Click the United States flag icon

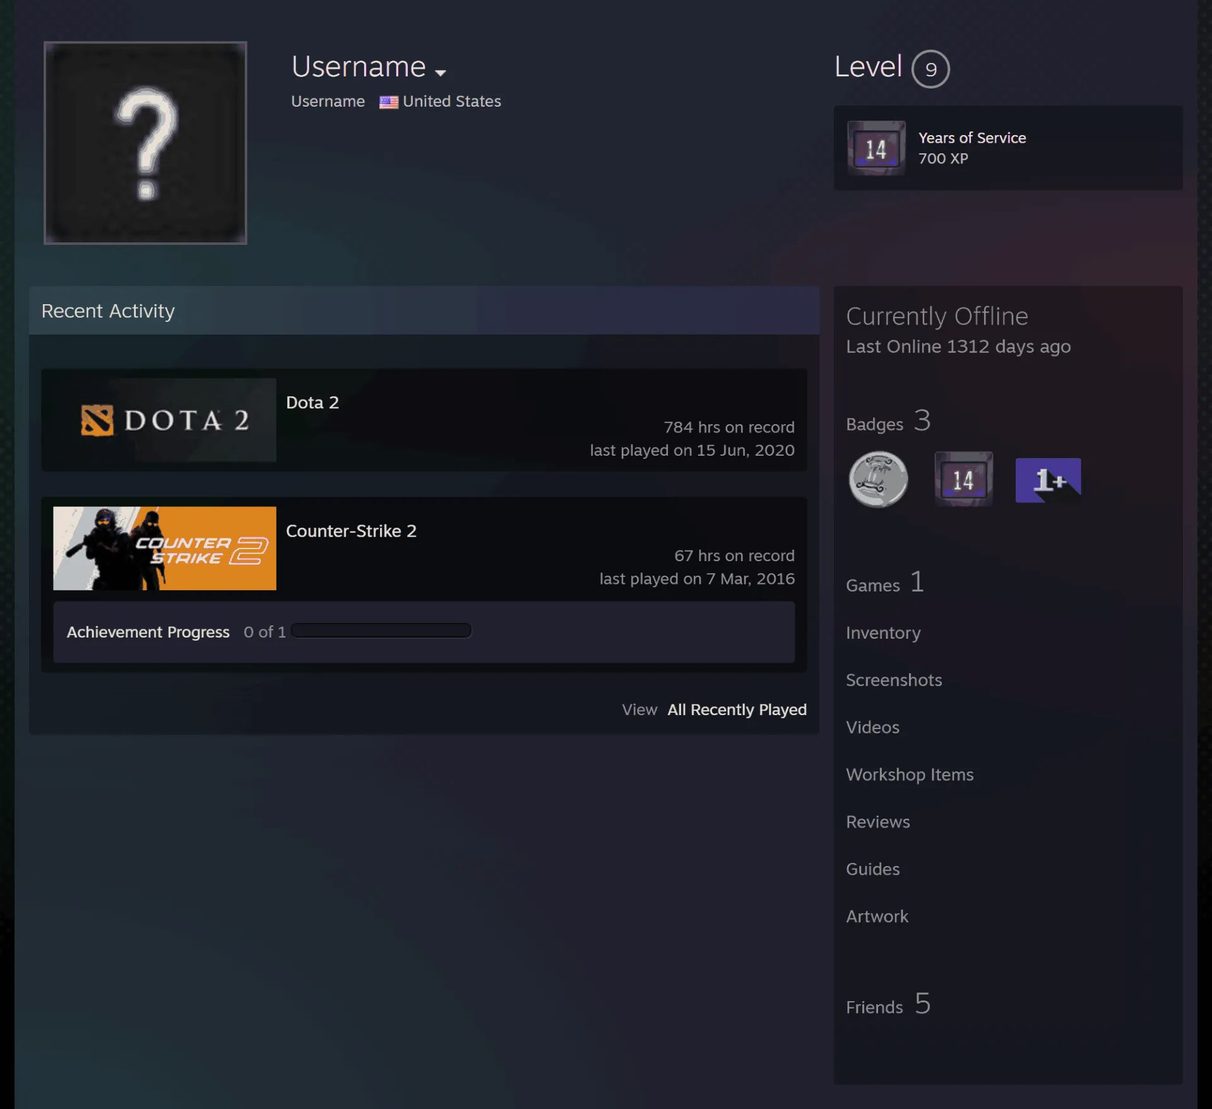click(x=388, y=102)
